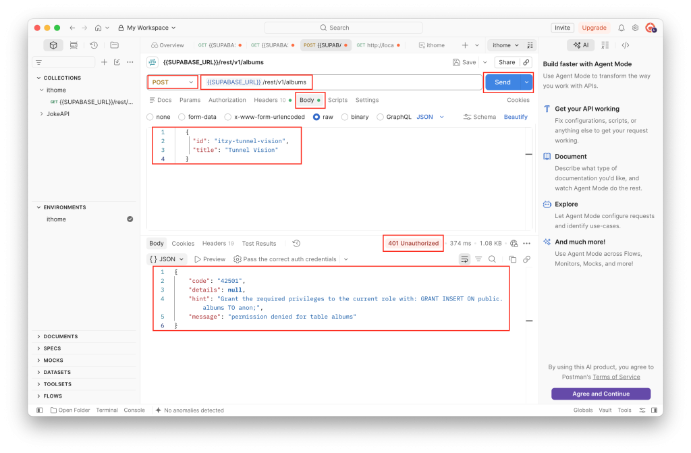The image size is (691, 453).
Task: Select the none body type
Action: click(150, 117)
